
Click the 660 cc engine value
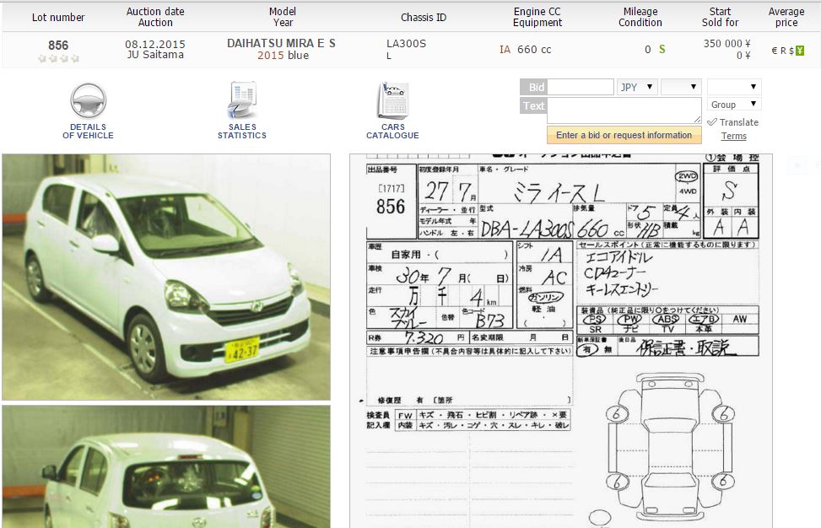(x=534, y=50)
